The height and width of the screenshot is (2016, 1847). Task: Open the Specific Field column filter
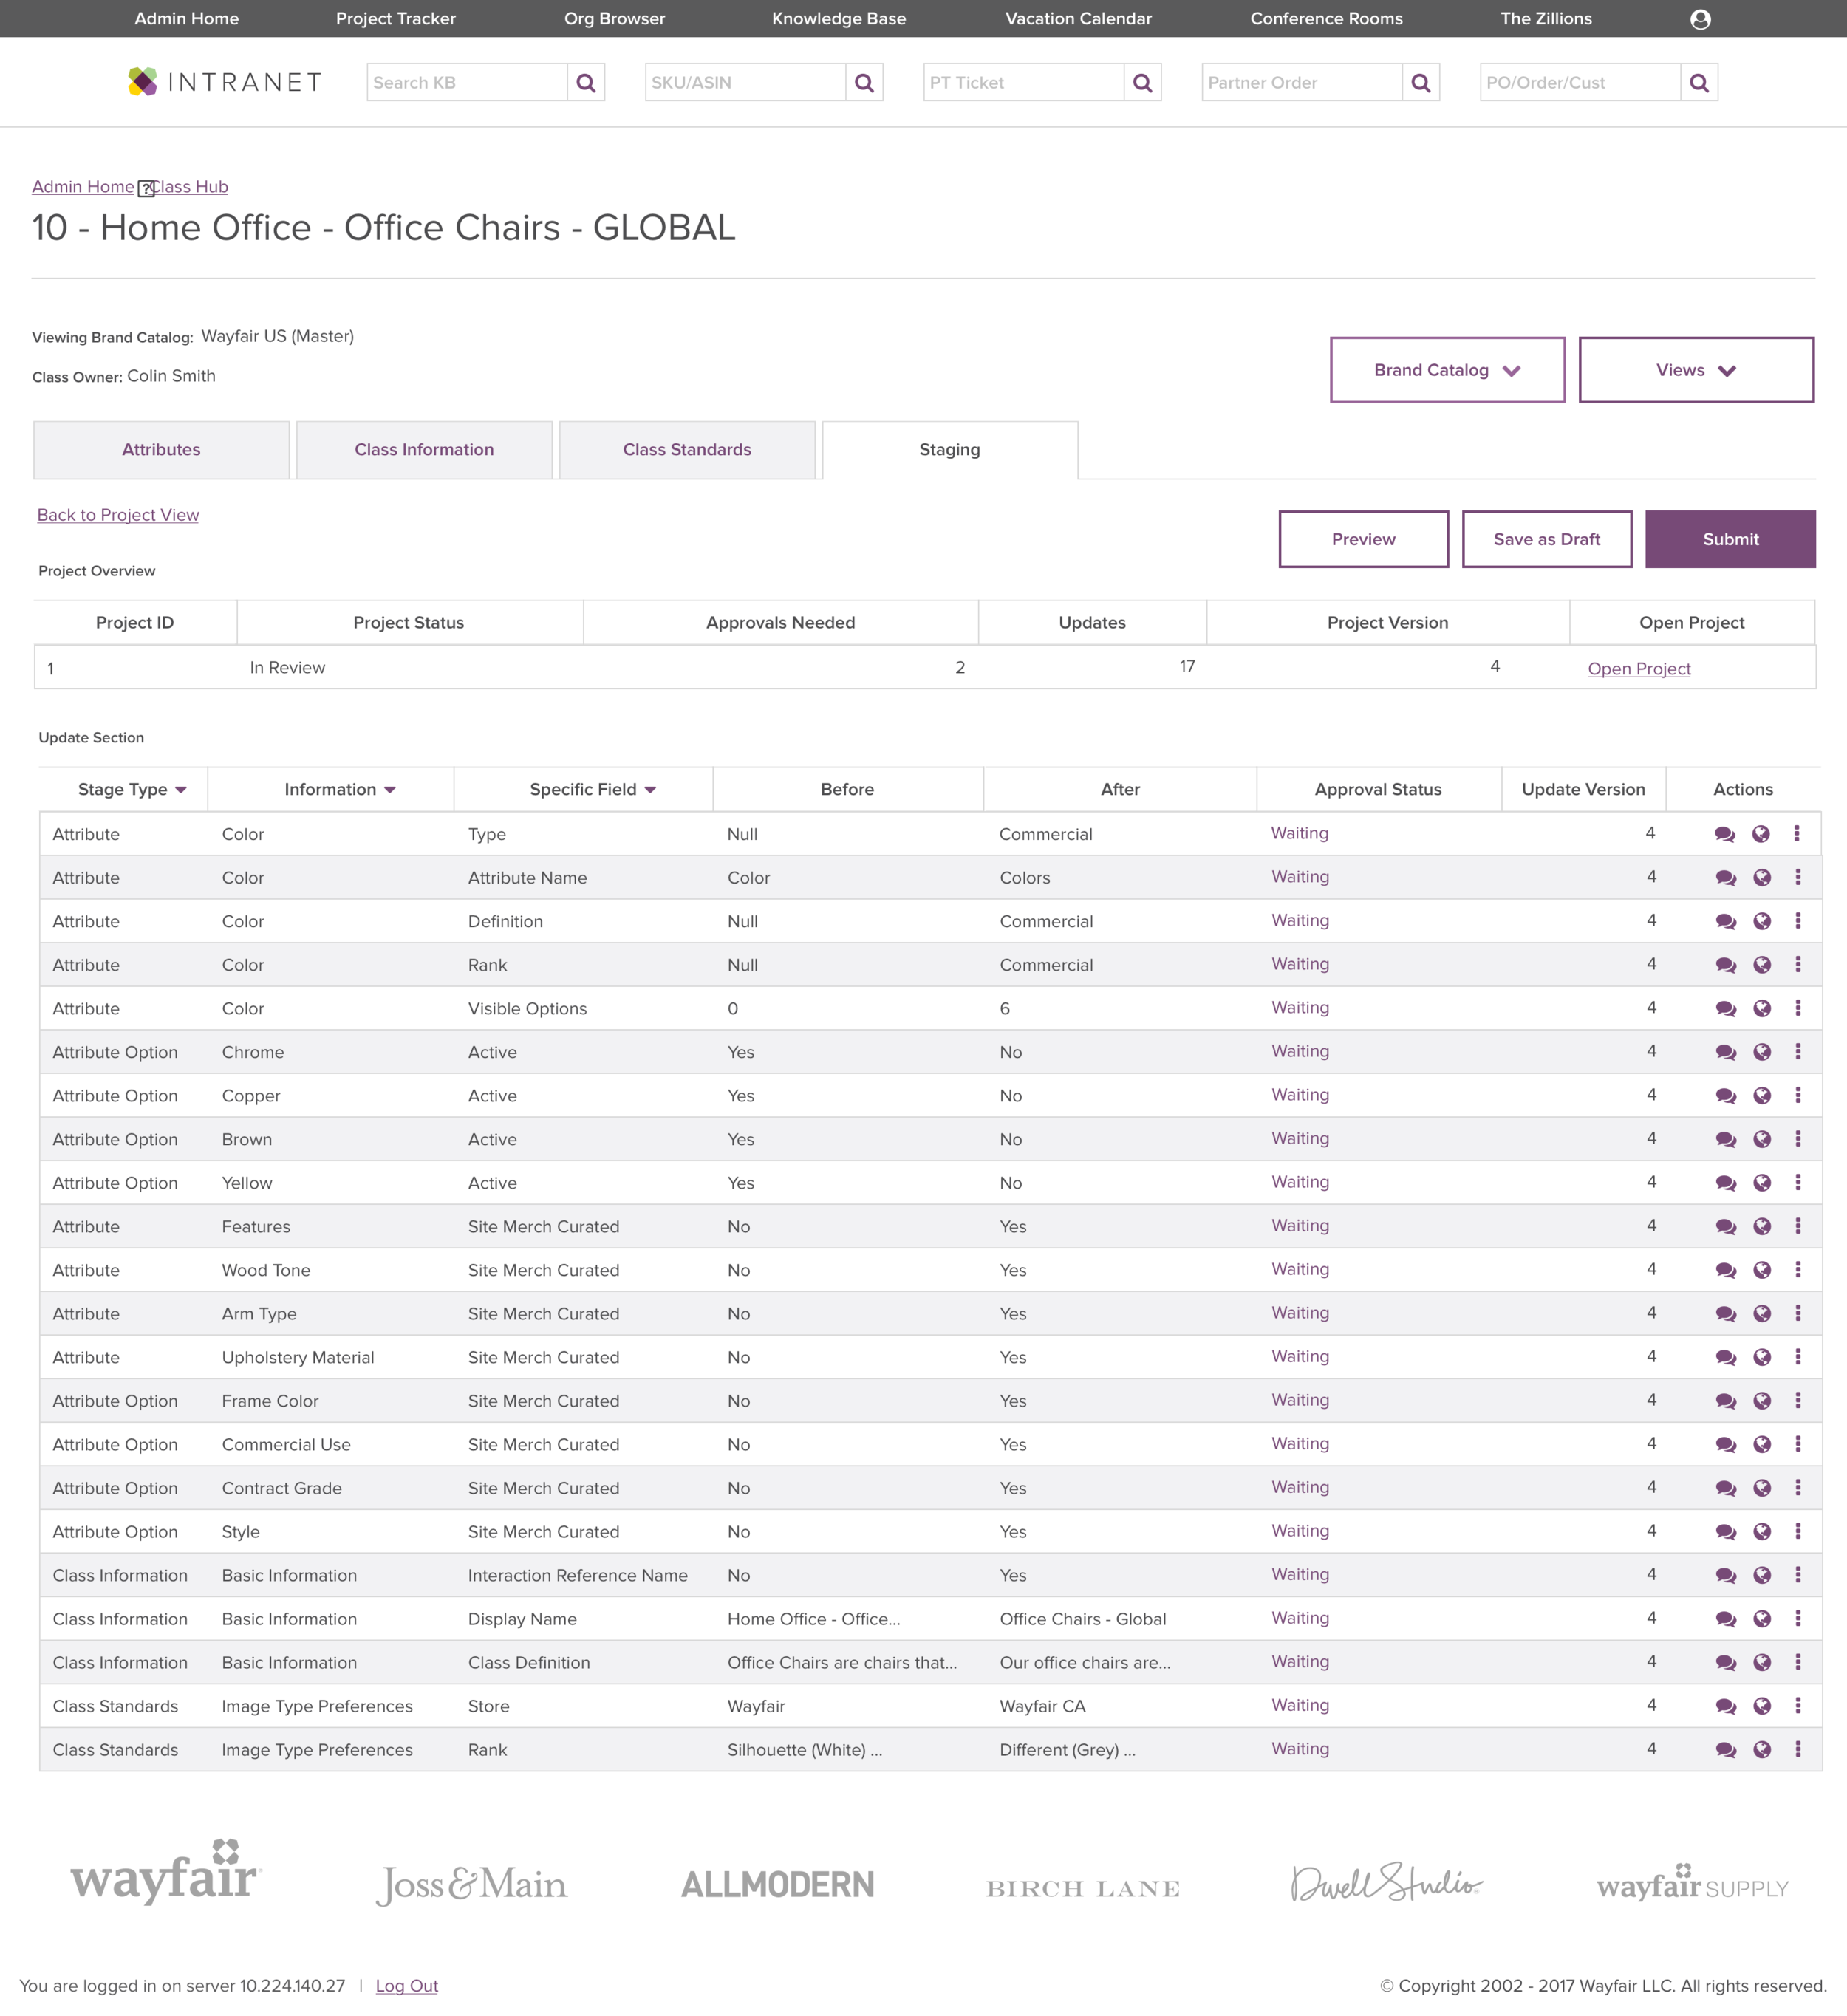650,790
